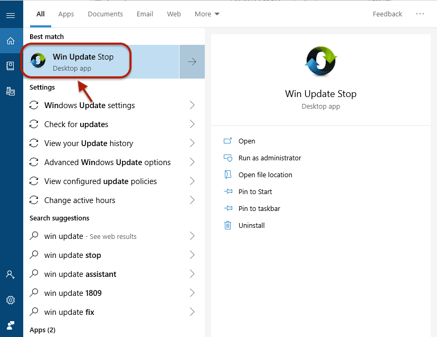Click the search icon beside win update 1809
Screen dimensions: 437x337
pos(34,293)
